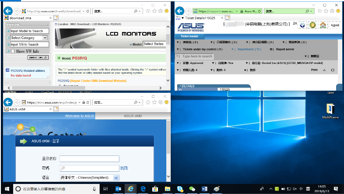Click the password recovery link on eKM login

pos(124,168)
